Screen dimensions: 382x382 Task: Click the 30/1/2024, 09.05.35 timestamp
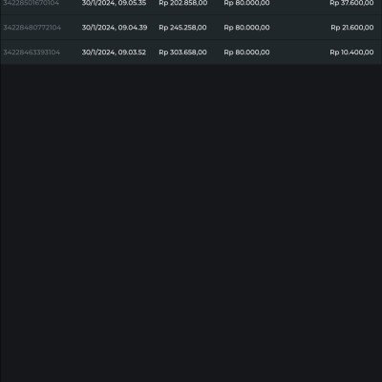click(114, 3)
